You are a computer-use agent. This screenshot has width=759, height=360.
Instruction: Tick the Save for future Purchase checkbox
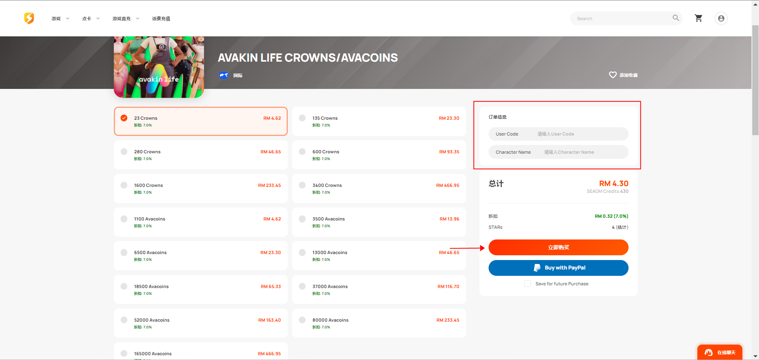click(527, 284)
